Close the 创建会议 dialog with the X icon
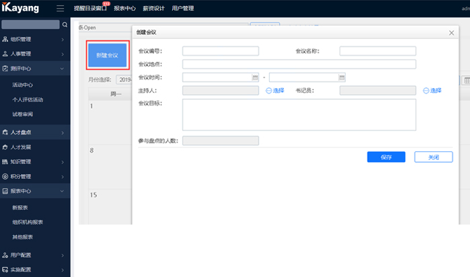 click(x=451, y=32)
